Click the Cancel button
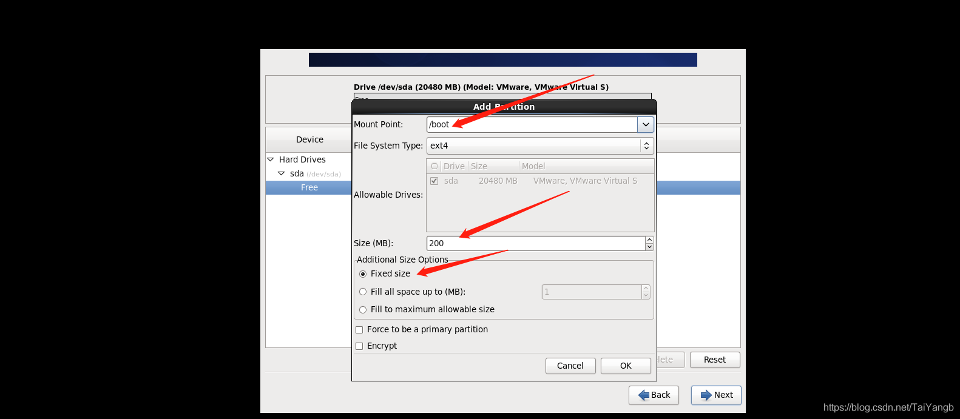 pyautogui.click(x=570, y=366)
